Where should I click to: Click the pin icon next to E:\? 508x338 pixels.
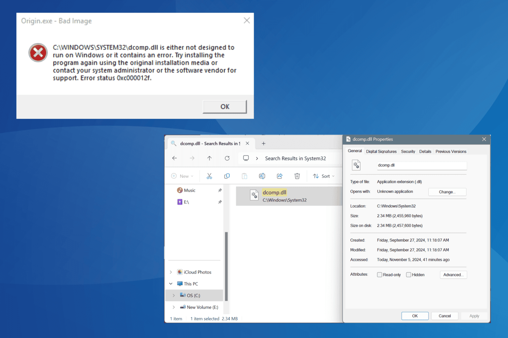tap(220, 202)
